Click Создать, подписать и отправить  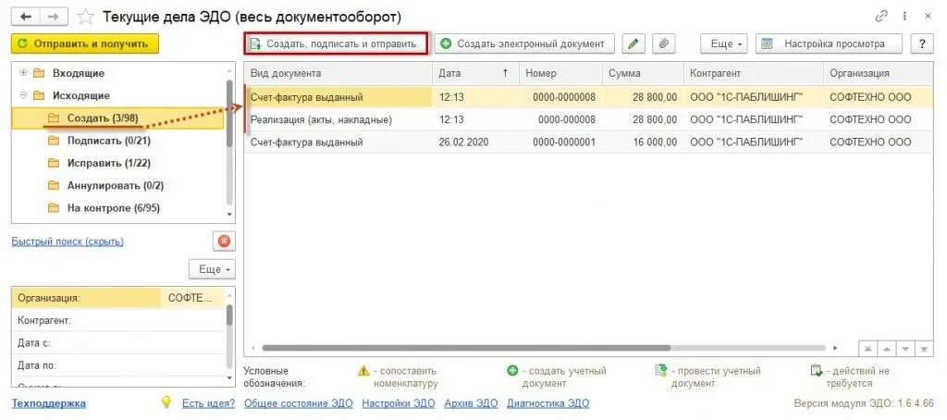pyautogui.click(x=336, y=43)
